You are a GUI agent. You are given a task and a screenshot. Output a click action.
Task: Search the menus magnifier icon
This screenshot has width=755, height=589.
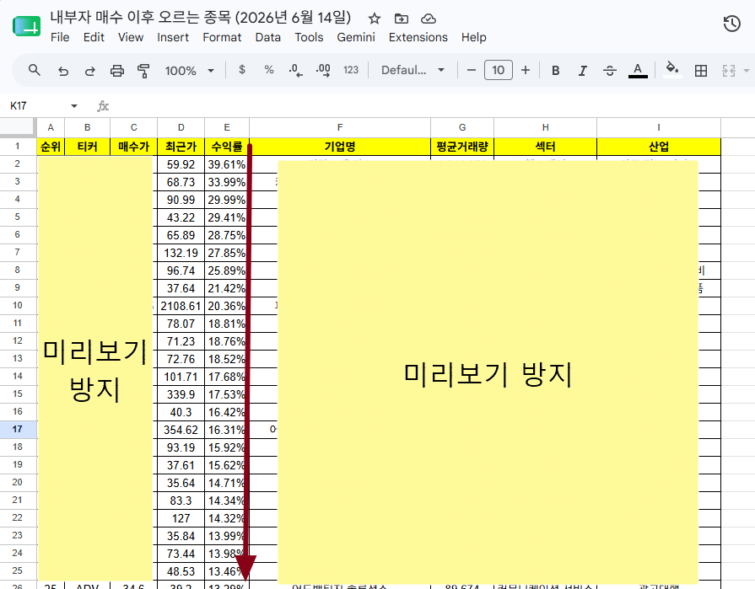click(x=35, y=70)
